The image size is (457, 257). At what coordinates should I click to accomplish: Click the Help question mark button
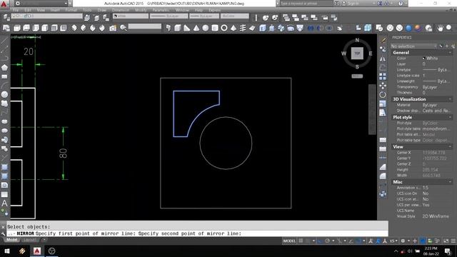(401, 4)
